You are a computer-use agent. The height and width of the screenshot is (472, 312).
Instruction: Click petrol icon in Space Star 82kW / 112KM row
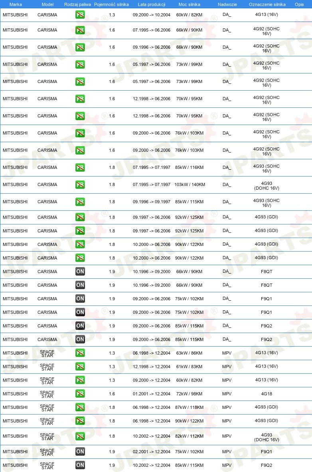[80, 436]
